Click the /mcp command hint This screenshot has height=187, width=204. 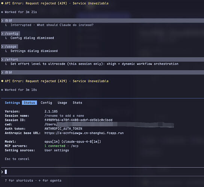tap(75, 146)
